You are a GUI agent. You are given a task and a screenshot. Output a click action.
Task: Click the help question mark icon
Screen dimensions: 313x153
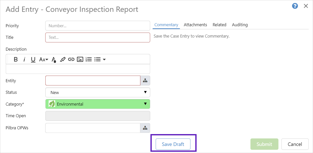coord(295,6)
